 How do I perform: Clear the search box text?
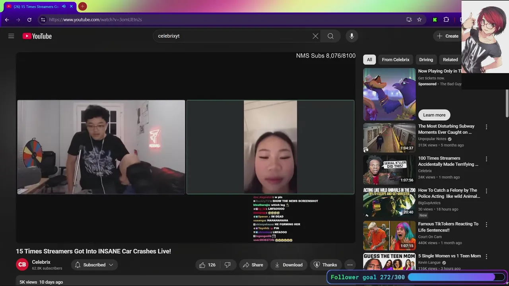[x=315, y=36]
